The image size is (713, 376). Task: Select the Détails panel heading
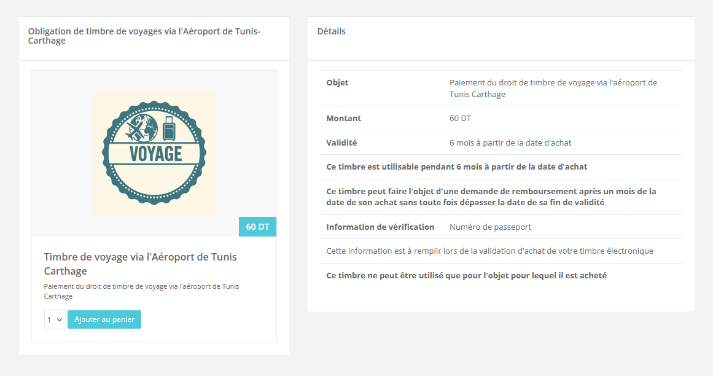[332, 31]
